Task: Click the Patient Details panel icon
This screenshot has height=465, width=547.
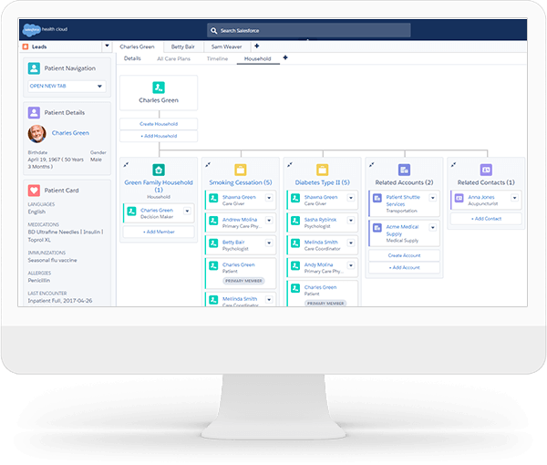Action: (x=34, y=113)
